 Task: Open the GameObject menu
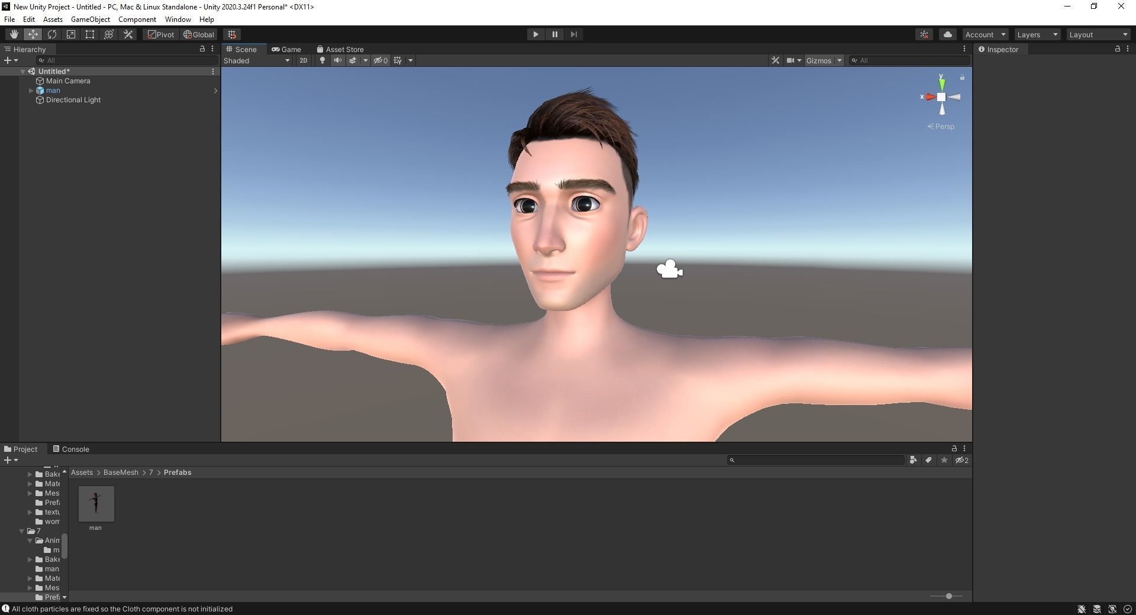[x=90, y=20]
